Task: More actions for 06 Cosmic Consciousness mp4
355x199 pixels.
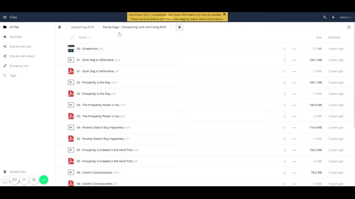Action: [294, 173]
